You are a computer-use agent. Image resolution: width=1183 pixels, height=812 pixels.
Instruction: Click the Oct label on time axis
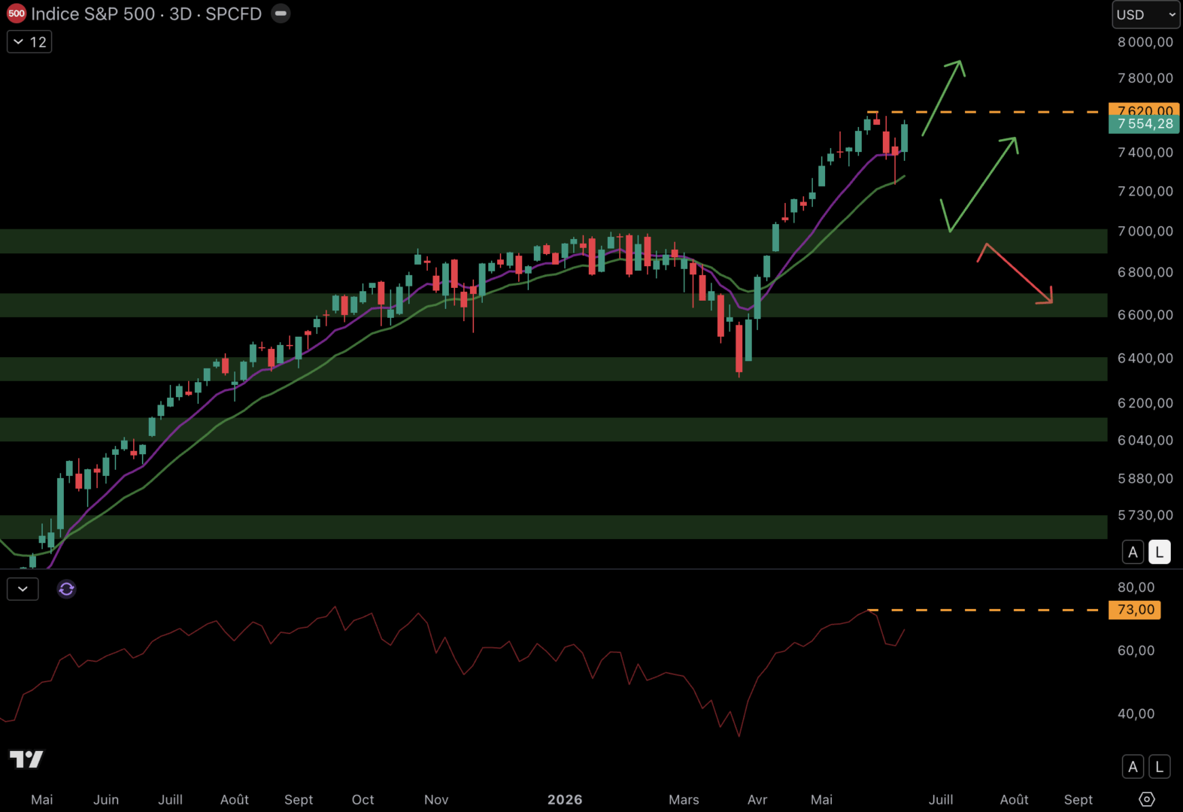point(362,799)
